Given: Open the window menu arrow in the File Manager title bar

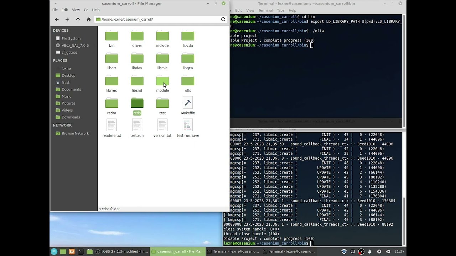Looking at the screenshot, I should [x=56, y=4].
